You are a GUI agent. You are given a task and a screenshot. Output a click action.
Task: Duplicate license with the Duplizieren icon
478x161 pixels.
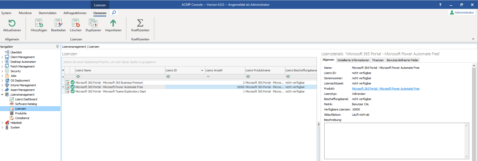tap(93, 23)
